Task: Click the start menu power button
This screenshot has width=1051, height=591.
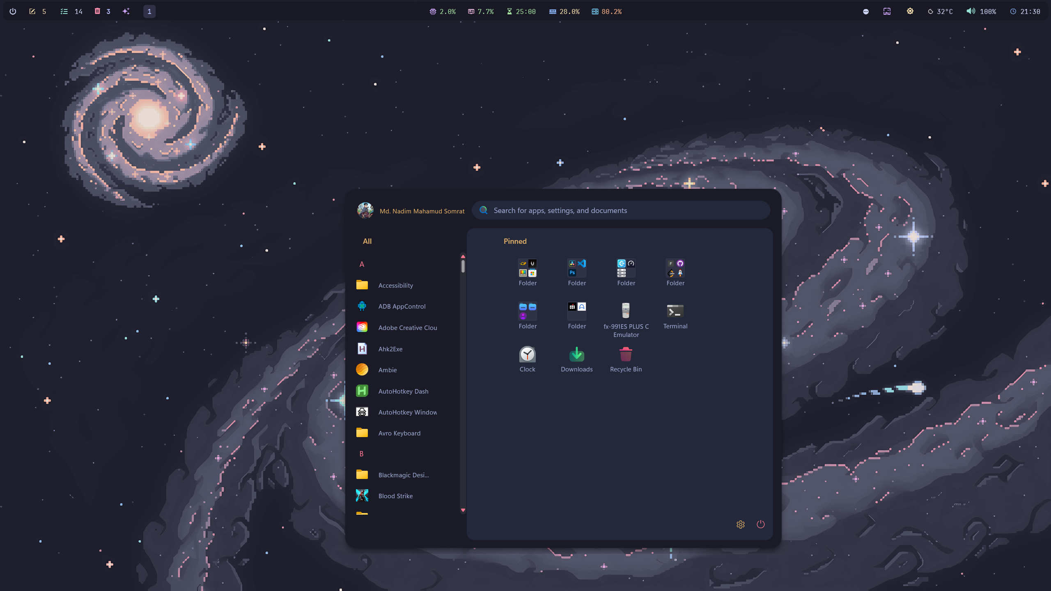Action: pos(761,524)
